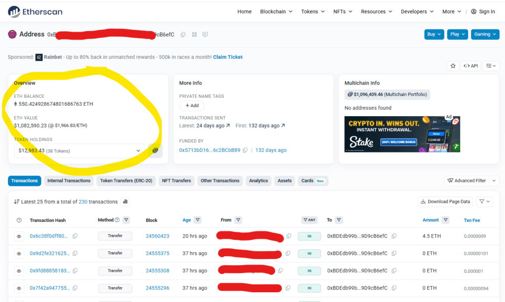Viewport: 505px width, 302px height.
Task: Open the Age column filter dropdown
Action: coord(198,220)
